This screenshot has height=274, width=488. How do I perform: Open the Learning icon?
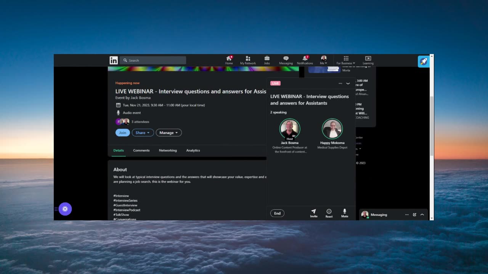pyautogui.click(x=368, y=60)
